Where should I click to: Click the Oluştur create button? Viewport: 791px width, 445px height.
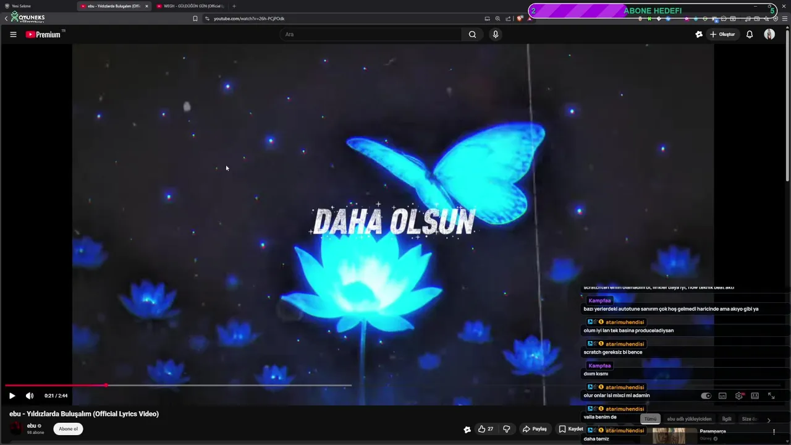pos(722,35)
